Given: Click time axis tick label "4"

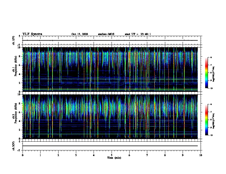Looking at the screenshot, I should [x=94, y=155].
